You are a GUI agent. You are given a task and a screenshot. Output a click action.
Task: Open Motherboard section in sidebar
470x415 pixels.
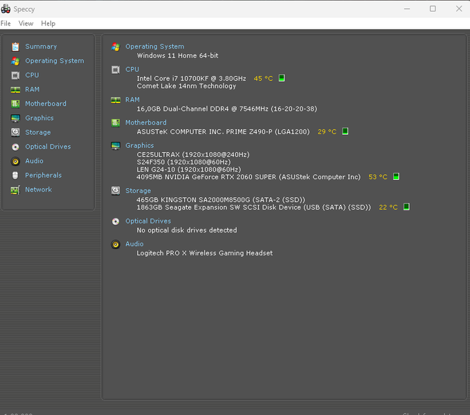[x=46, y=104]
